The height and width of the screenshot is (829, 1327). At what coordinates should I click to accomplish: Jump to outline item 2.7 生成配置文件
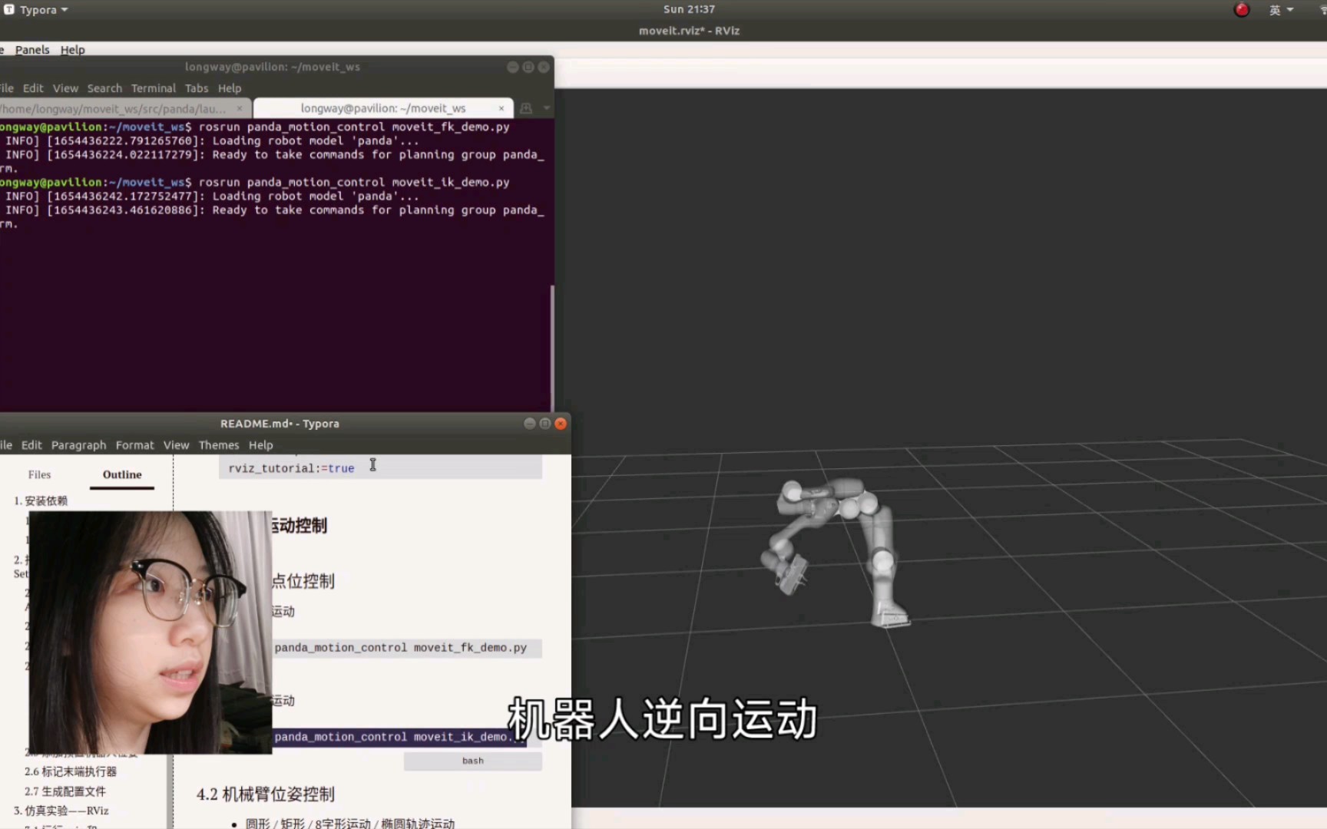click(x=65, y=791)
